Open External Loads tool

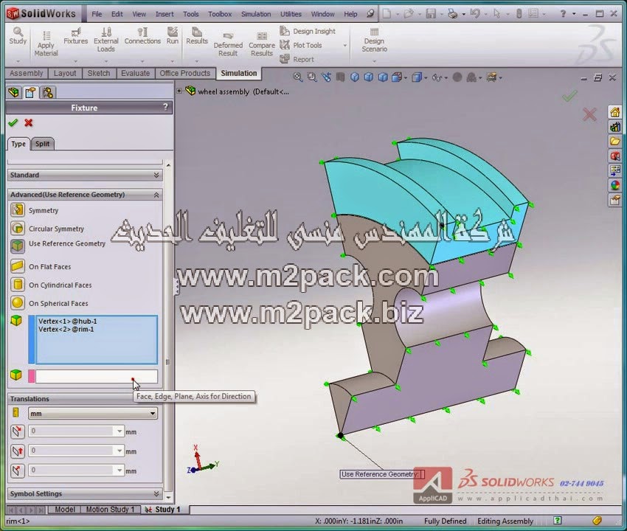tap(106, 40)
